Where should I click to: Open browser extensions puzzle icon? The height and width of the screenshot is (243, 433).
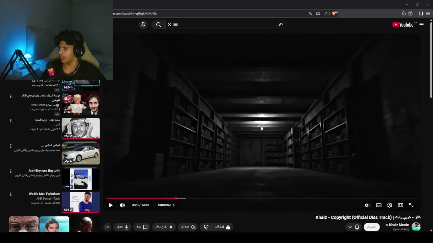(x=404, y=13)
